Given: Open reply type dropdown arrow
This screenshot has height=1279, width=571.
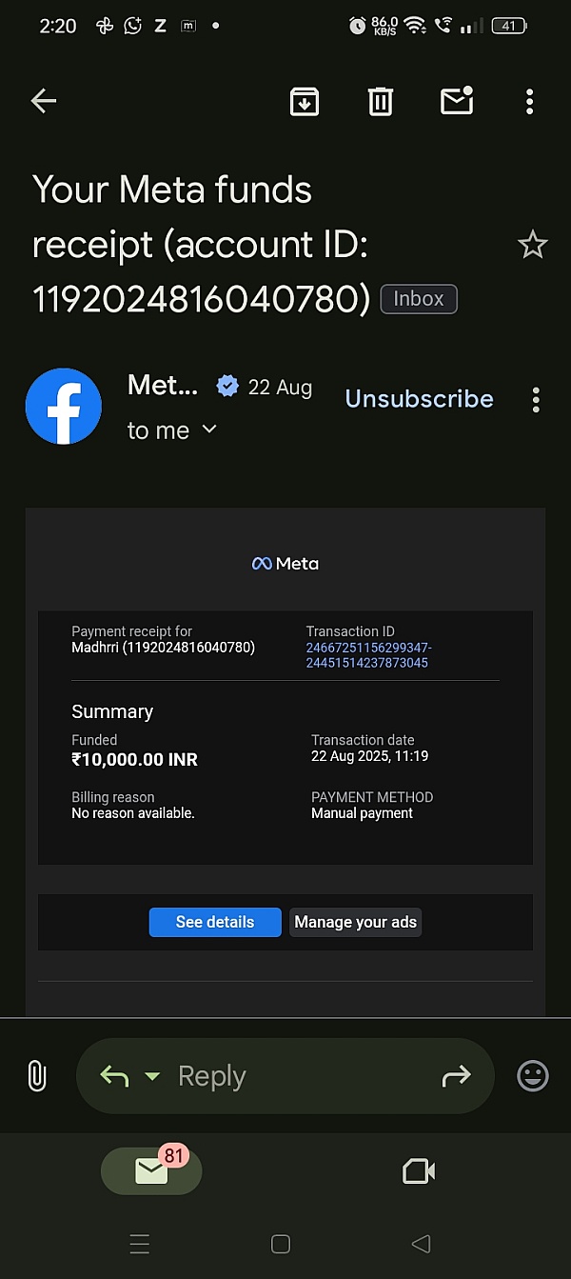Looking at the screenshot, I should [152, 1077].
